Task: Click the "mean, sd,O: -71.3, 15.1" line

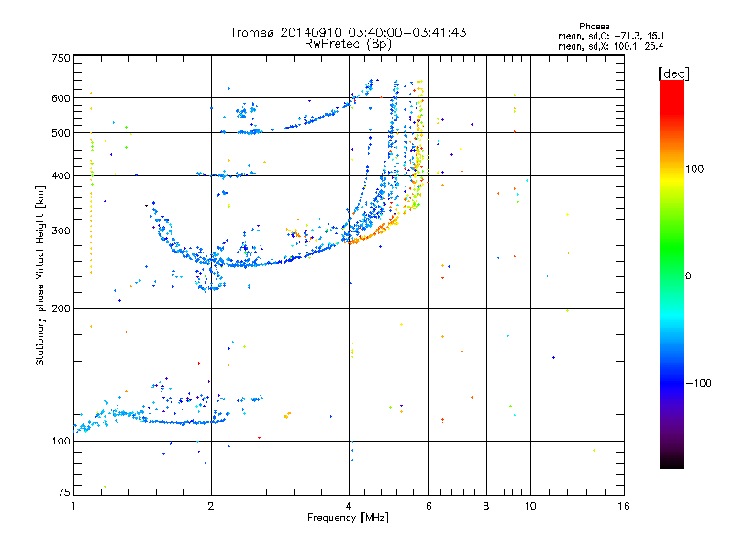Action: [611, 36]
